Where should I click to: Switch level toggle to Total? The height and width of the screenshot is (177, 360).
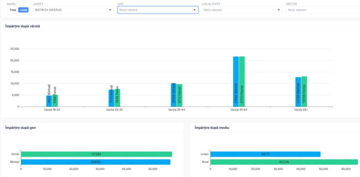[13, 10]
